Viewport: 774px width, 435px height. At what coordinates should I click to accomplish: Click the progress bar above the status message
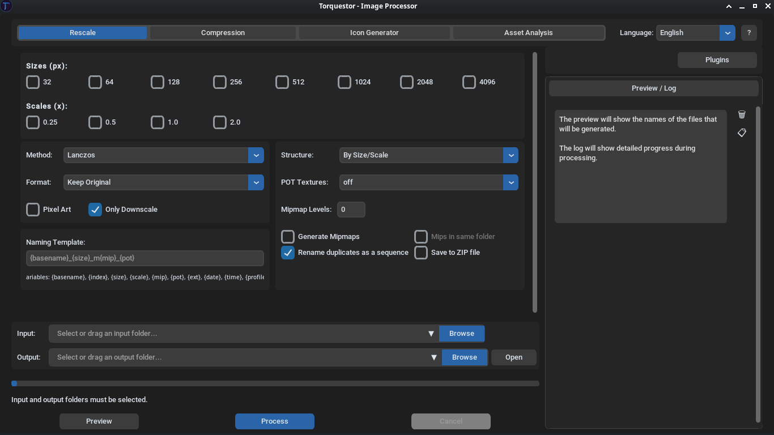point(275,383)
